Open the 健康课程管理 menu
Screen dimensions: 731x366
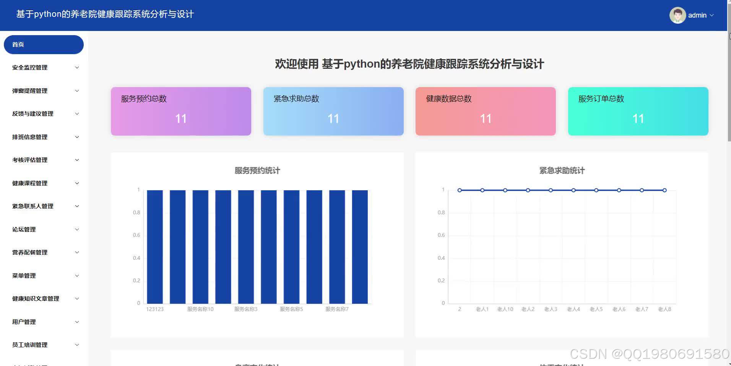point(44,183)
